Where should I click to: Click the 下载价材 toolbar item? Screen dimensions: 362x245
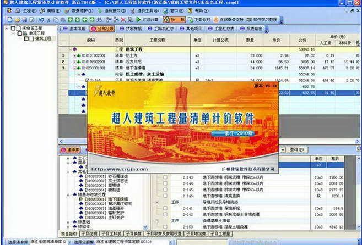point(199,20)
